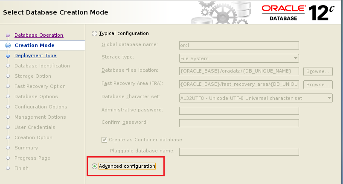Click the Global database name field

coord(239,45)
